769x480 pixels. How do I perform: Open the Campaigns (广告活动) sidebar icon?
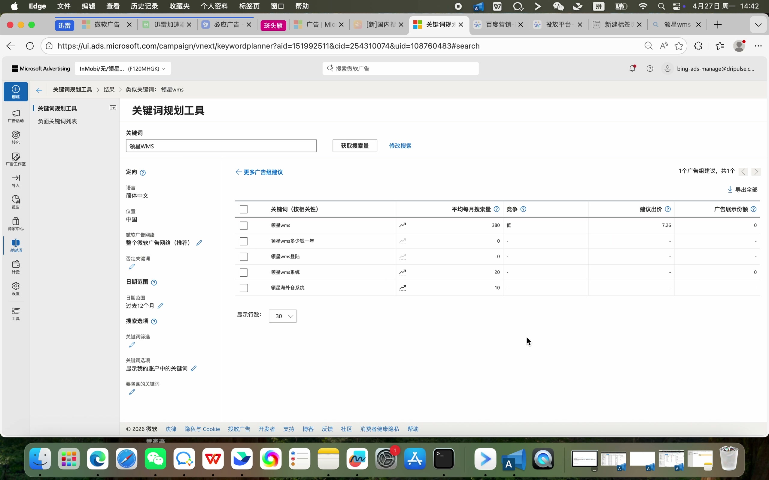pos(16,116)
